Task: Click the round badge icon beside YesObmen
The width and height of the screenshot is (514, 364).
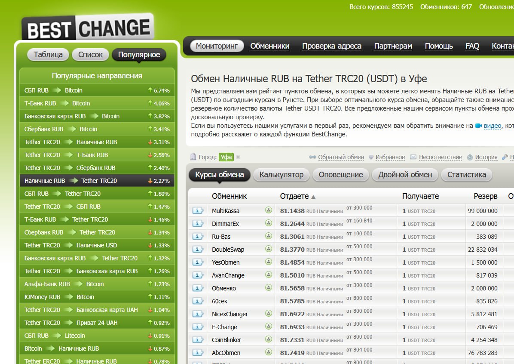Action: [x=269, y=262]
